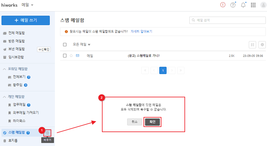Star the 스팸메일로 가니 message
The width and height of the screenshot is (267, 146).
pos(71,56)
